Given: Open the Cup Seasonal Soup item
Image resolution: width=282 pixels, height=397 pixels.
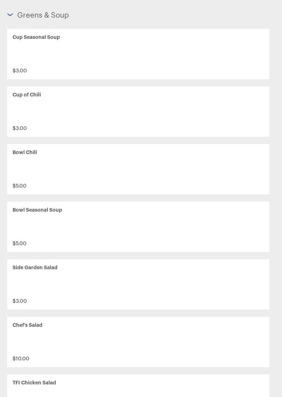Looking at the screenshot, I should pyautogui.click(x=36, y=37).
